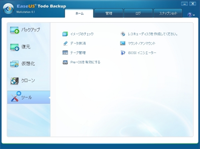Click the バックアップ monitor icon in sidebar
Screen dimensions: 200x149
click(14, 30)
